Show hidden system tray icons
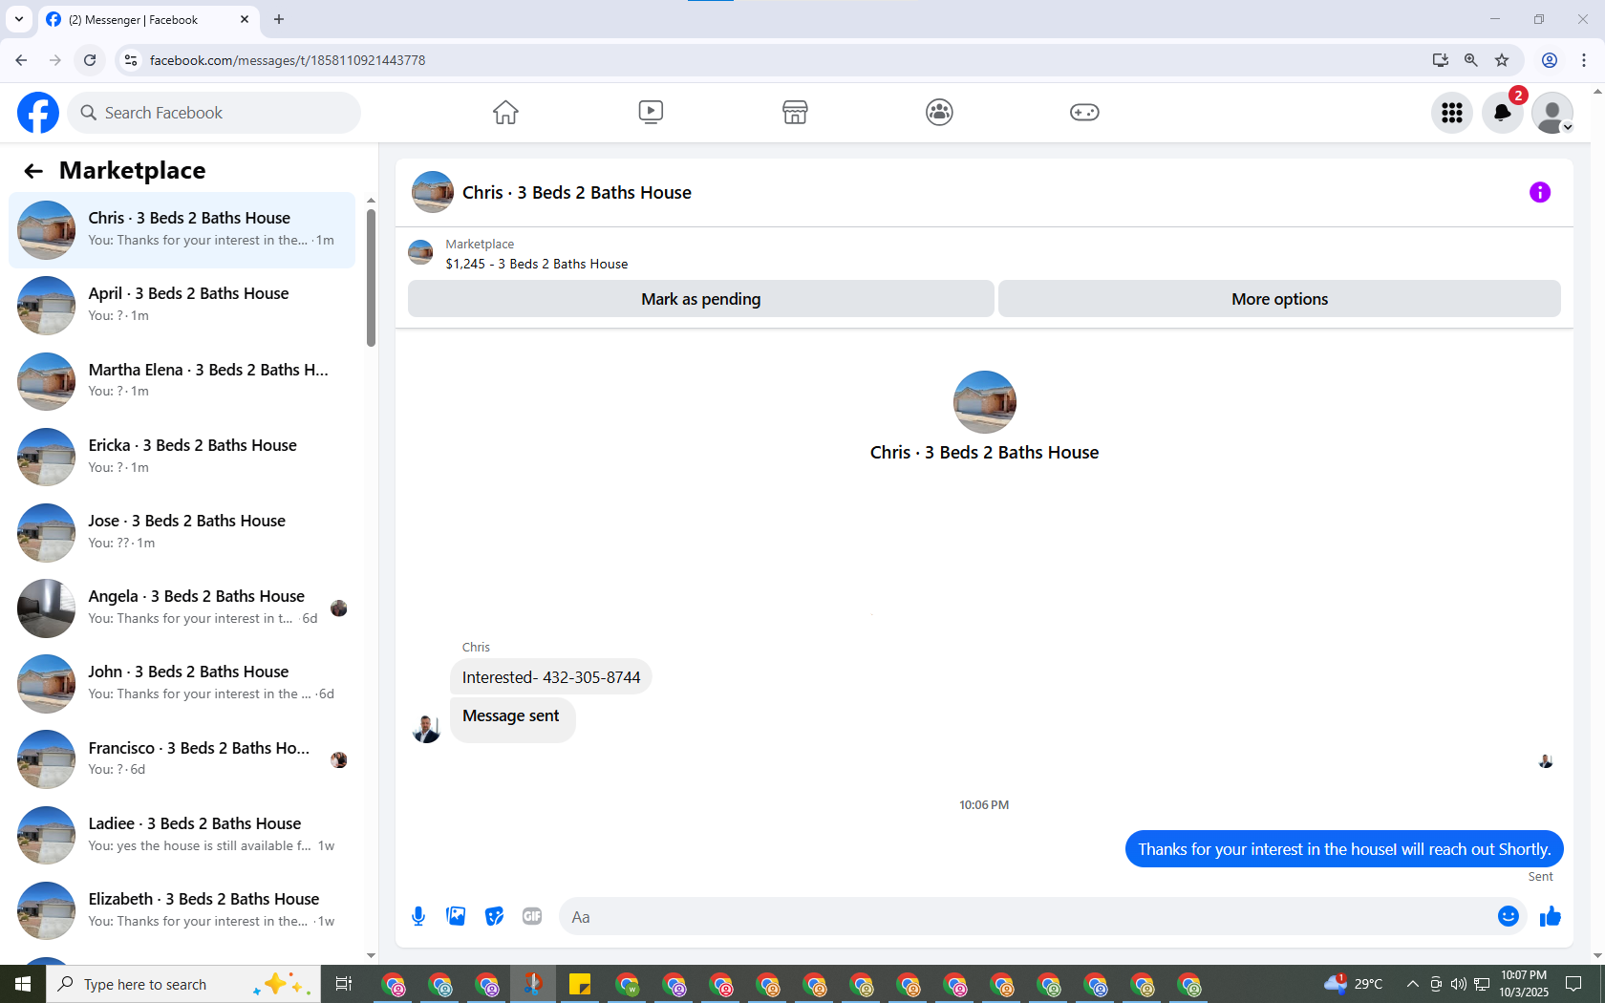Viewport: 1605px width, 1003px height. (1413, 984)
